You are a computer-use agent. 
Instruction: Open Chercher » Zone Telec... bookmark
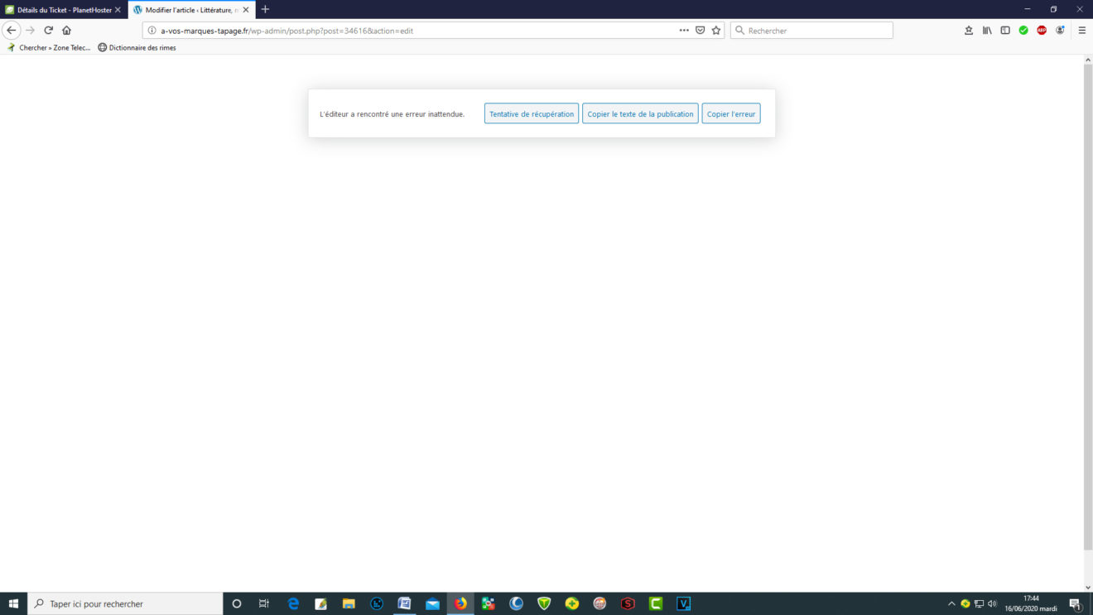pos(49,47)
